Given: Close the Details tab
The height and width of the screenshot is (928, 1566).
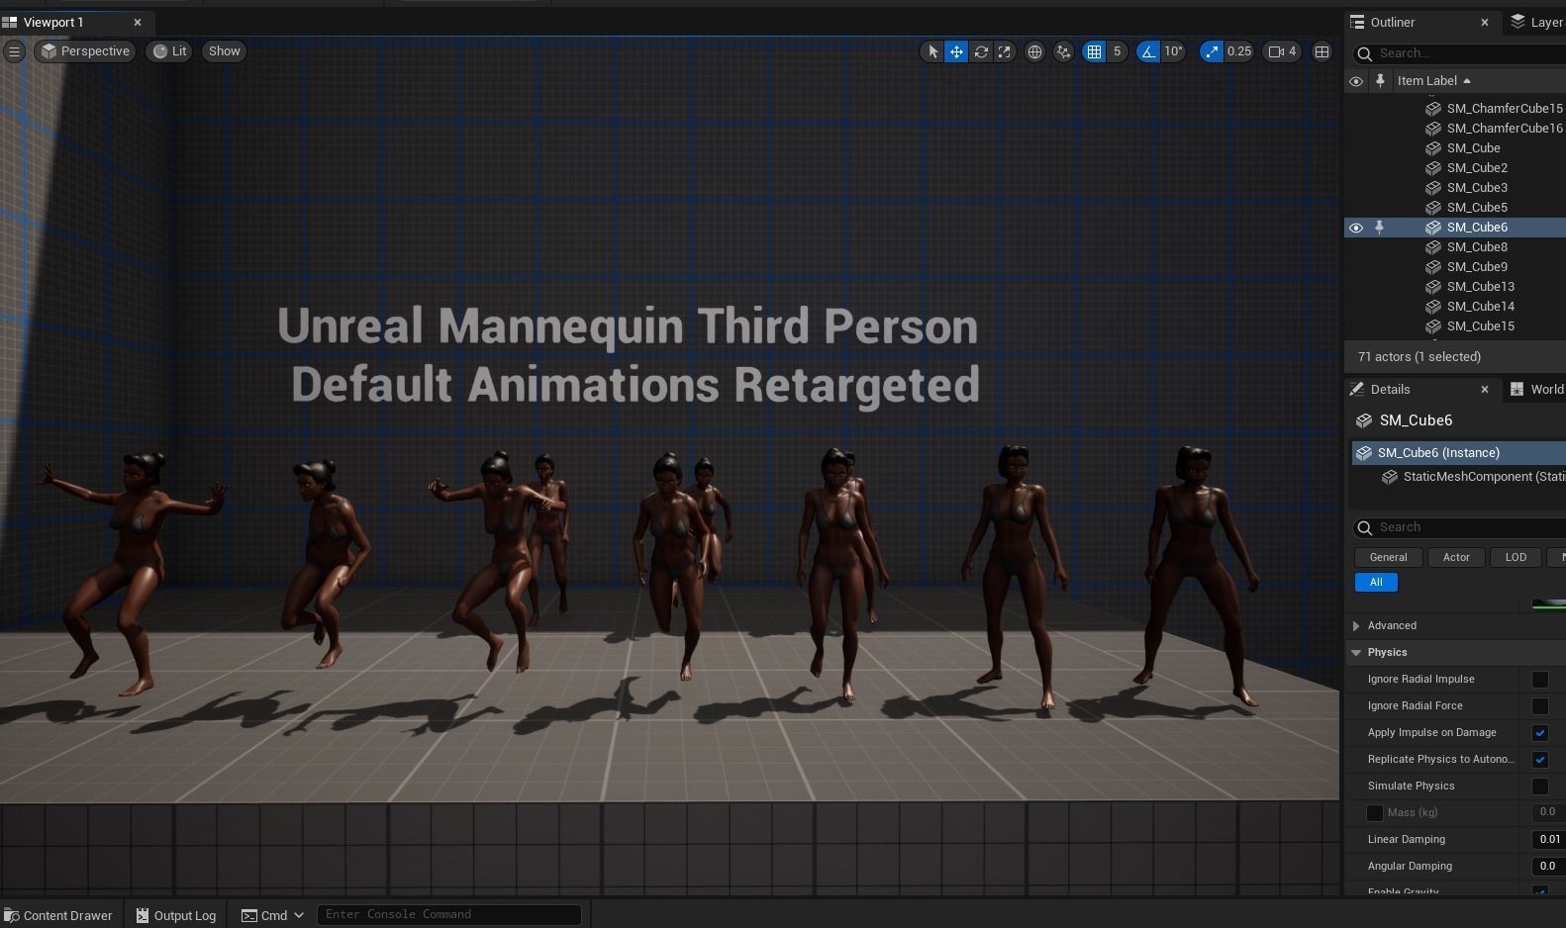Looking at the screenshot, I should point(1485,389).
